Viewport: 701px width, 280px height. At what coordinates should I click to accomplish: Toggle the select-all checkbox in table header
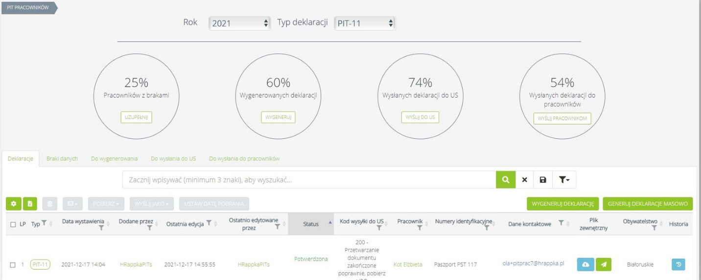point(13,224)
